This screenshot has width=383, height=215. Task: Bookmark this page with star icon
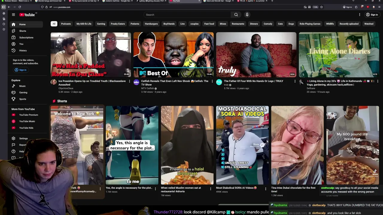pyautogui.click(x=322, y=7)
